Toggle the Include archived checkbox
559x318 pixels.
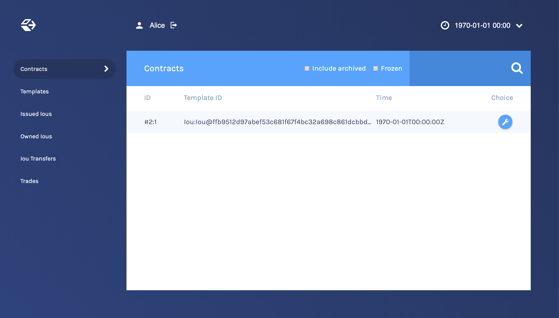tap(307, 68)
